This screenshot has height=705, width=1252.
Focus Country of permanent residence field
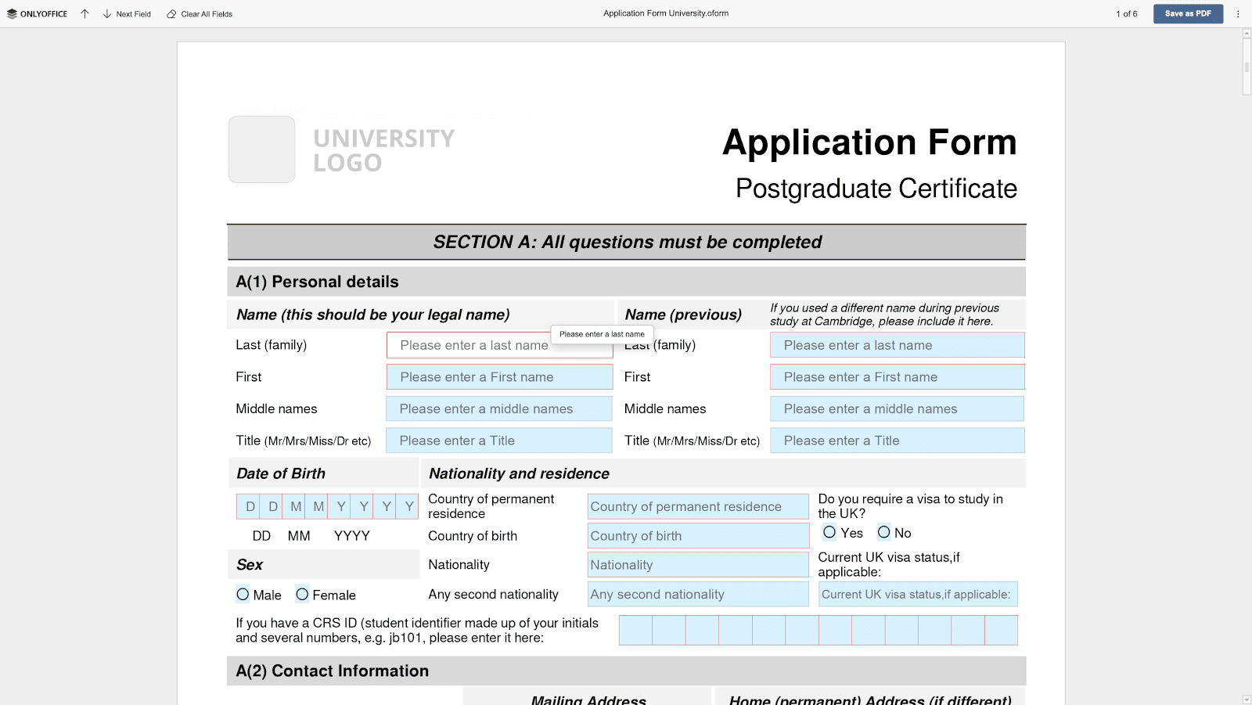pos(698,506)
